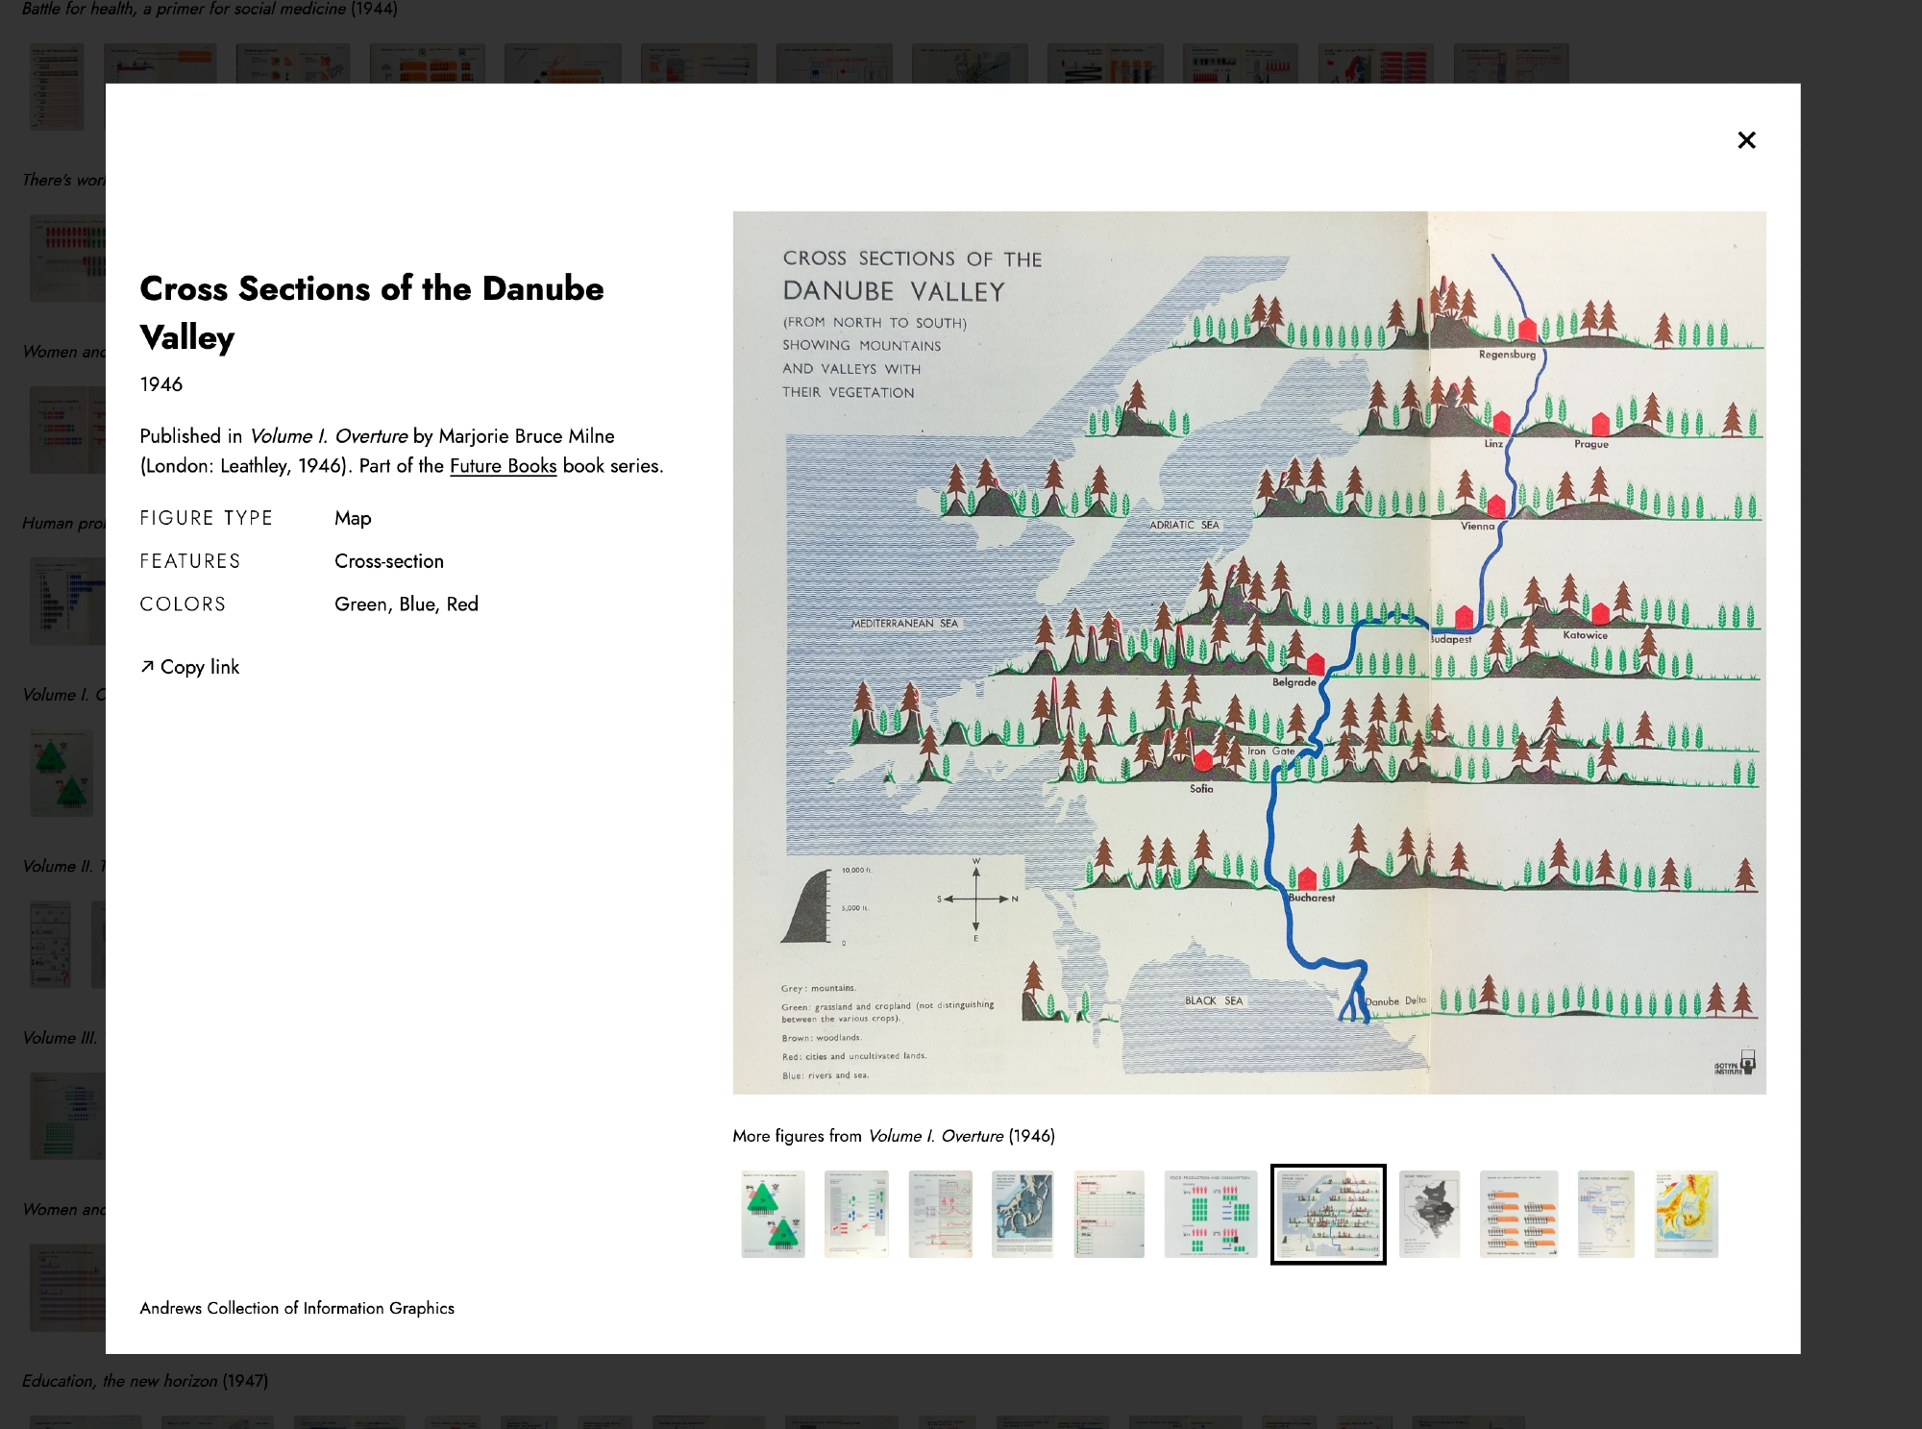Screen dimensions: 1922x1429
Task: Select the Cross-section feature tag
Action: (388, 561)
